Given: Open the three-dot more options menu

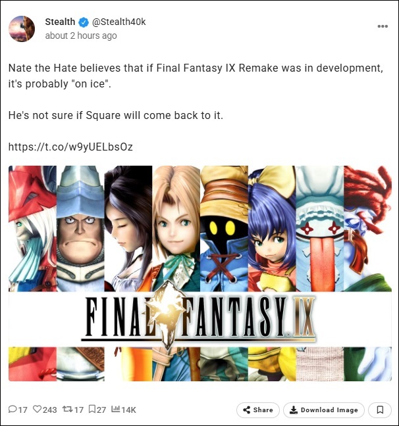Looking at the screenshot, I should coord(383,26).
